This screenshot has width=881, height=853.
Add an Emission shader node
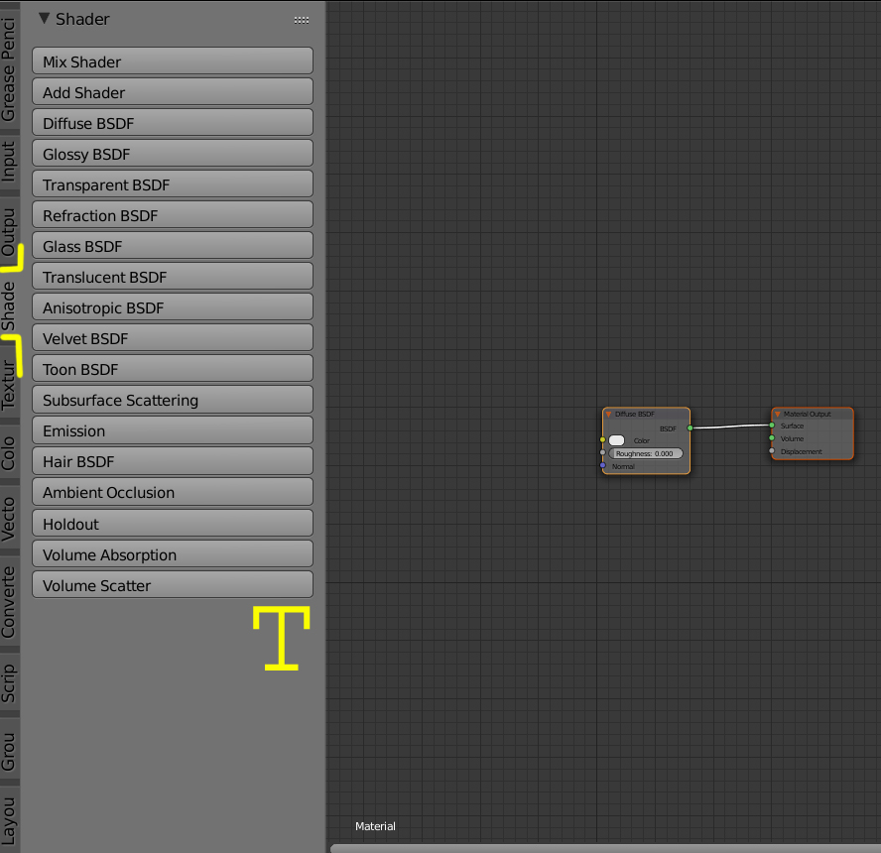tap(173, 430)
